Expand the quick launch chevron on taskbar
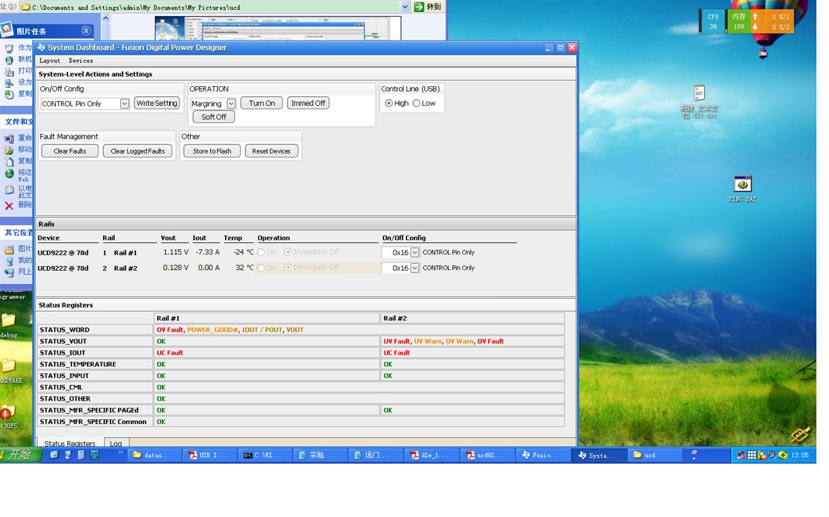The image size is (829, 517). tap(121, 452)
